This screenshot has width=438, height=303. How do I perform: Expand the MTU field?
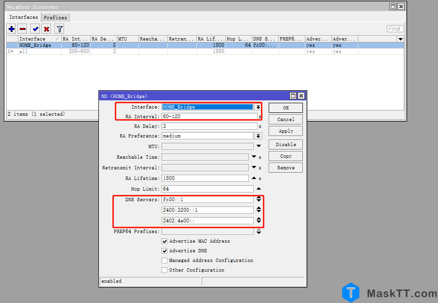point(259,146)
